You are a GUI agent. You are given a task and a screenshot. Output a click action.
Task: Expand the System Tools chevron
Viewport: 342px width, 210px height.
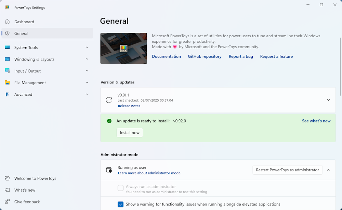(x=87, y=47)
